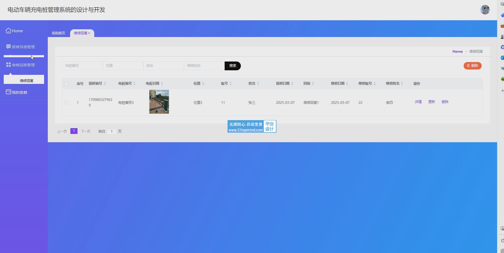Click the 报修编号 column sort arrows
The image size is (504, 253).
click(105, 84)
